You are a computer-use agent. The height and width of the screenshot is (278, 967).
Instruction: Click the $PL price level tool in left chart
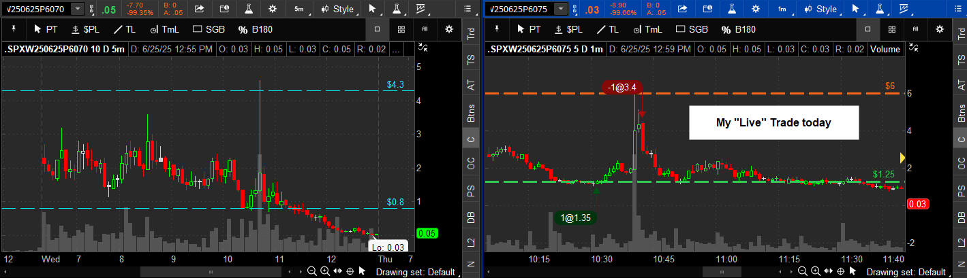click(89, 29)
